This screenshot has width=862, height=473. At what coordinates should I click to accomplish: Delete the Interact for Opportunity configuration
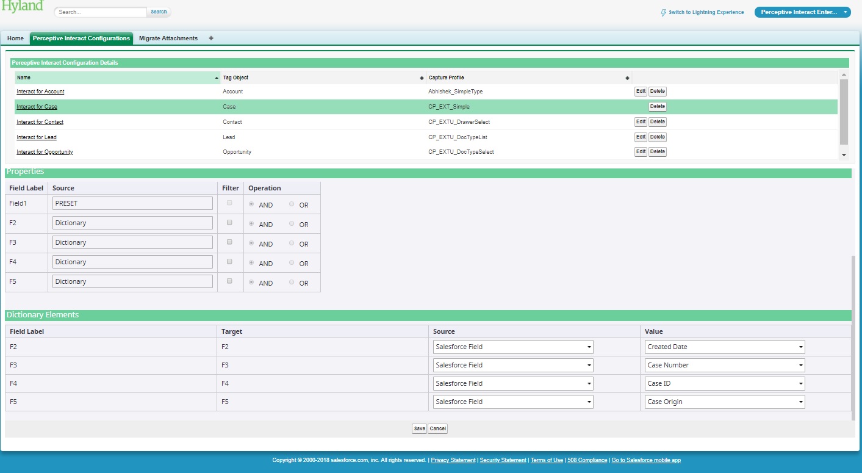point(658,152)
